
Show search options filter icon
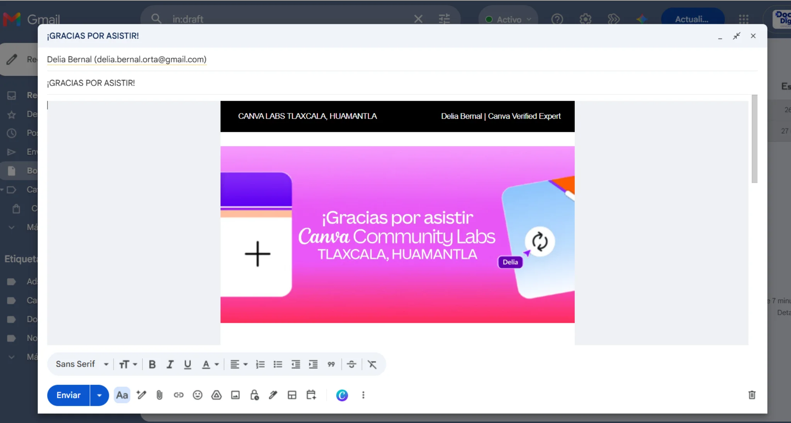445,19
